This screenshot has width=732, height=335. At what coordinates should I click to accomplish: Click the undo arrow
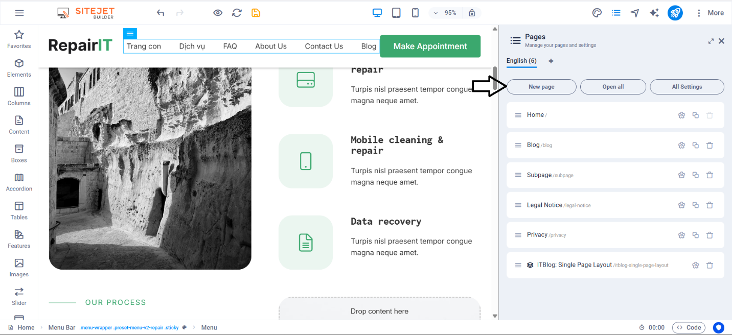161,13
